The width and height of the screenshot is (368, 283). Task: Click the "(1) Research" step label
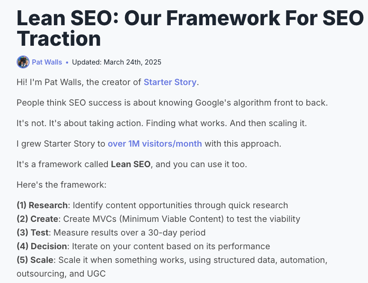pyautogui.click(x=42, y=205)
